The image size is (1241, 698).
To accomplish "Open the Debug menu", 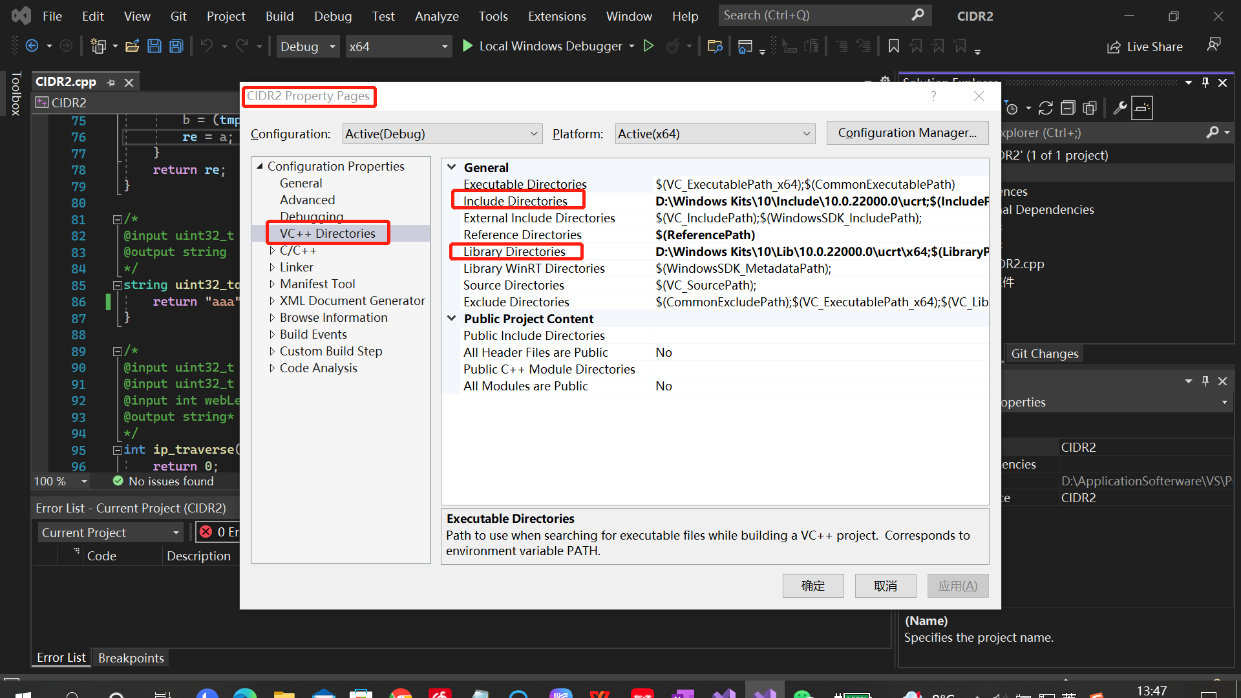I will click(x=333, y=16).
